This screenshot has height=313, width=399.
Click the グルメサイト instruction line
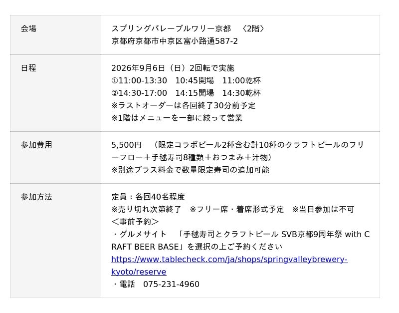[x=240, y=241]
